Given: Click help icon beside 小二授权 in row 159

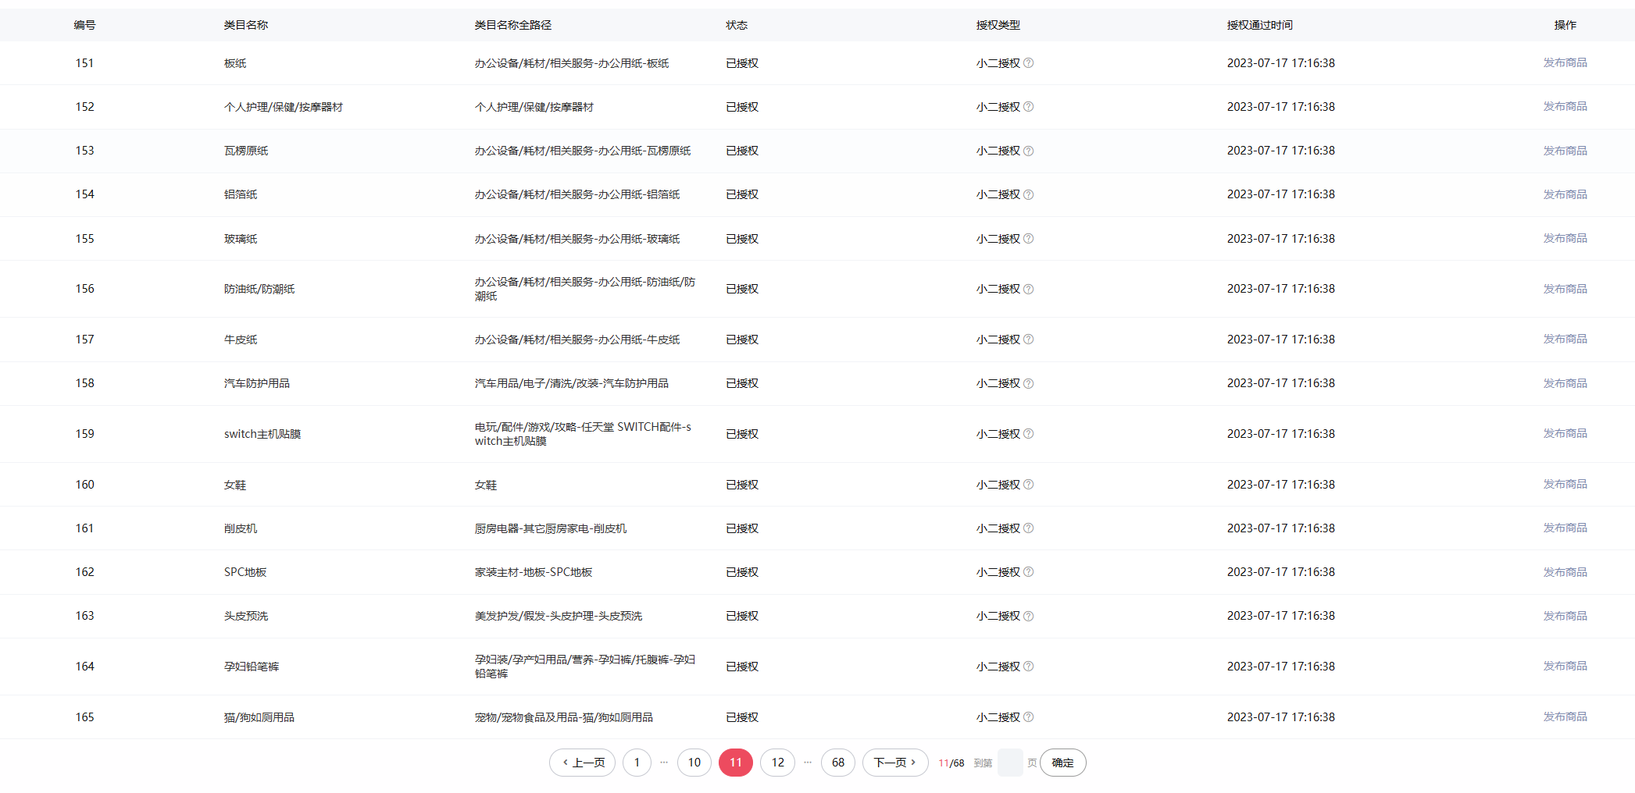Looking at the screenshot, I should (1028, 434).
